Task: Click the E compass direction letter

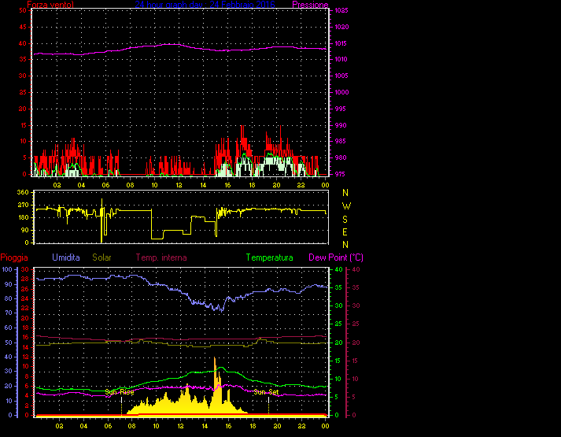Action: coord(345,231)
